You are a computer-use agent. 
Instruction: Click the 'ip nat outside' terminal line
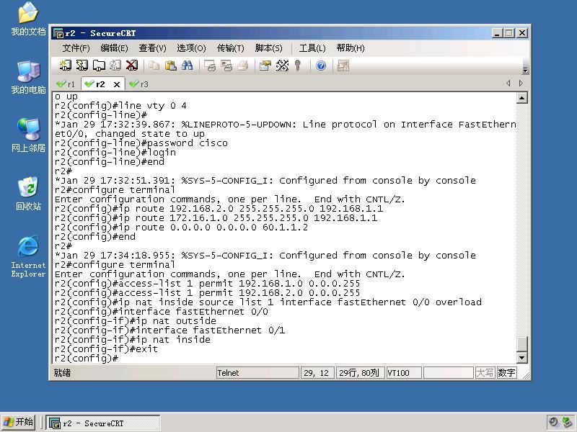pos(136,321)
